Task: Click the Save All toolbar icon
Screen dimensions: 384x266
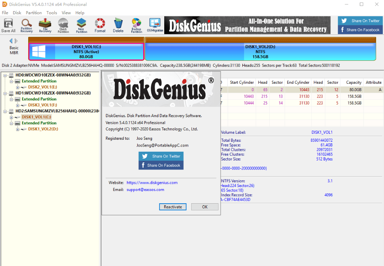Action: [8, 25]
